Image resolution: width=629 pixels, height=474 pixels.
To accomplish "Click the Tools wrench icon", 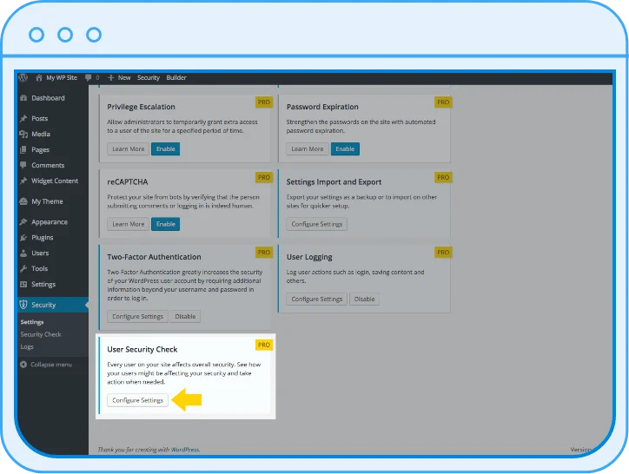I will tap(23, 268).
